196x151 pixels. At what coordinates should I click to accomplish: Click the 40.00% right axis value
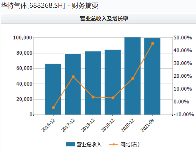pos(183,51)
